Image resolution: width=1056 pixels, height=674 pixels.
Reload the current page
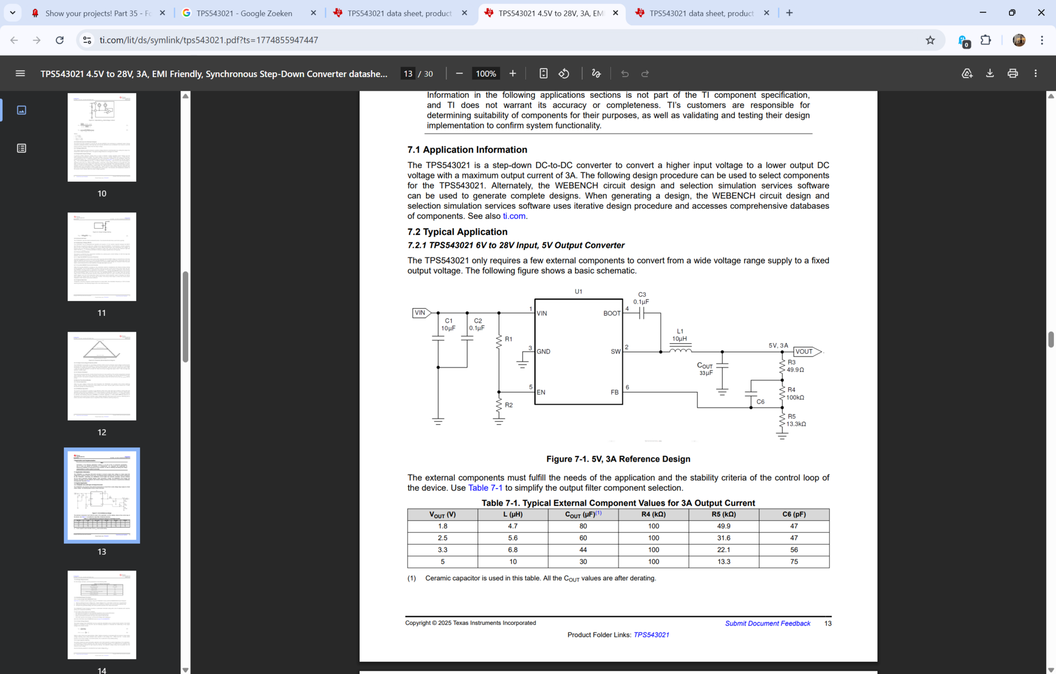pyautogui.click(x=60, y=40)
